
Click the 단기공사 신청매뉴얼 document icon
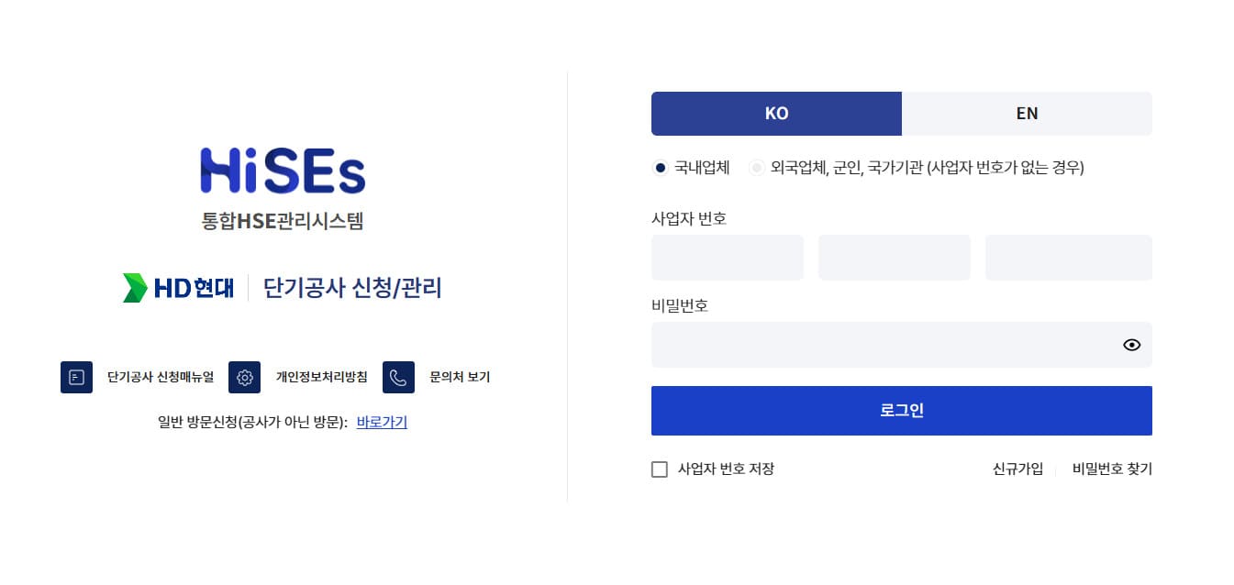(76, 377)
